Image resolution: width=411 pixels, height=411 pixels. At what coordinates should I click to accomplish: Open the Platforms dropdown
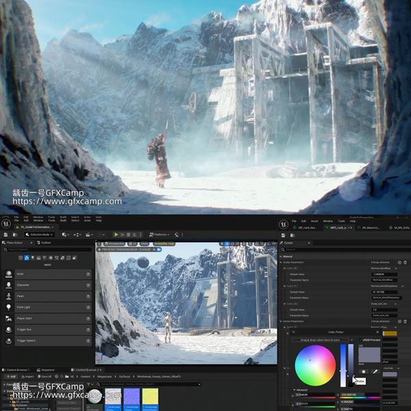click(160, 234)
